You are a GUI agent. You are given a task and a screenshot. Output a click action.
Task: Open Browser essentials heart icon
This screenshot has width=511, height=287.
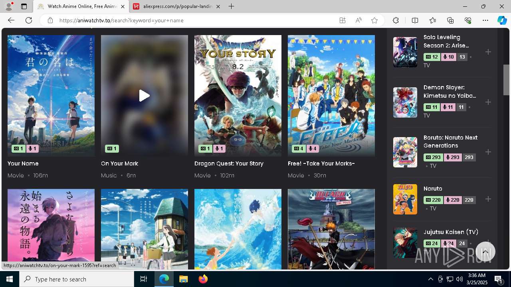[468, 20]
